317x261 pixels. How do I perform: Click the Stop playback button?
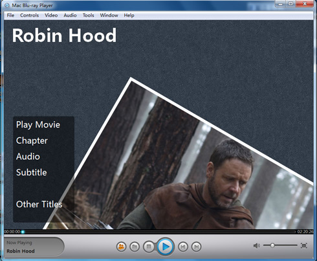click(149, 247)
